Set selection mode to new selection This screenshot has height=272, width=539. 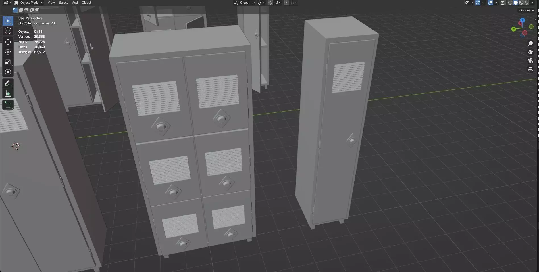[15, 10]
